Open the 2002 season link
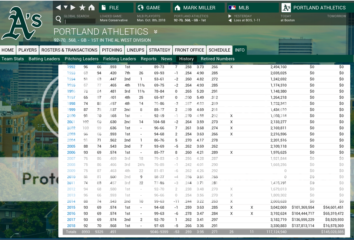The height and width of the screenshot is (240, 354). click(x=71, y=128)
